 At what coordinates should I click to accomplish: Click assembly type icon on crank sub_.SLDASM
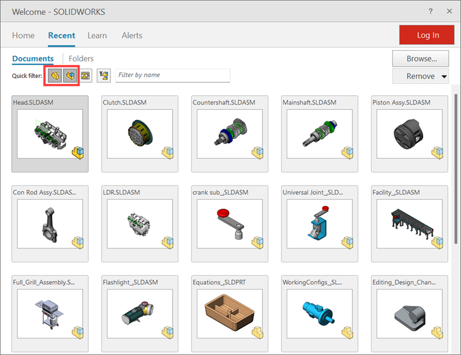(x=258, y=243)
